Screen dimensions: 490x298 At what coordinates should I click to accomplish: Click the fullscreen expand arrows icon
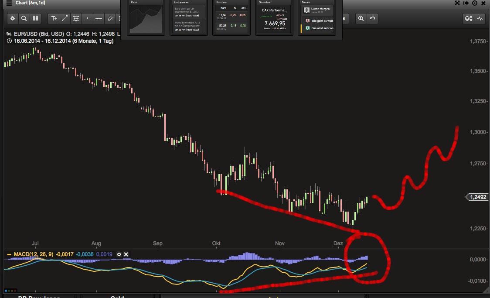coord(457,3)
